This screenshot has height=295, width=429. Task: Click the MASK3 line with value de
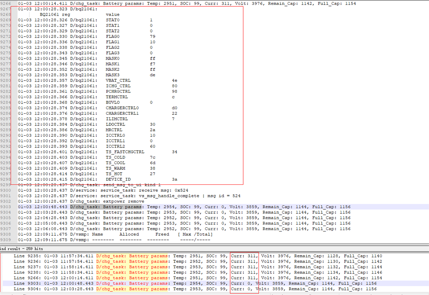pyautogui.click(x=86, y=75)
